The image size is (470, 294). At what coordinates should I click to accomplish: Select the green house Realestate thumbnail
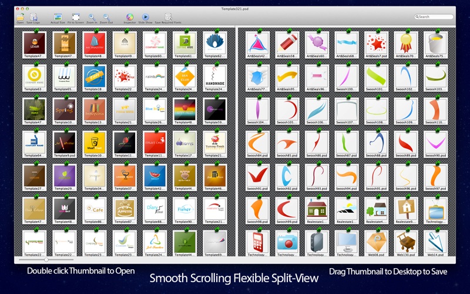click(317, 211)
